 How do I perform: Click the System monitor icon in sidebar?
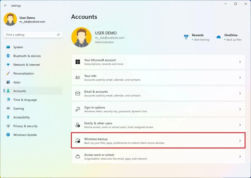click(x=8, y=47)
